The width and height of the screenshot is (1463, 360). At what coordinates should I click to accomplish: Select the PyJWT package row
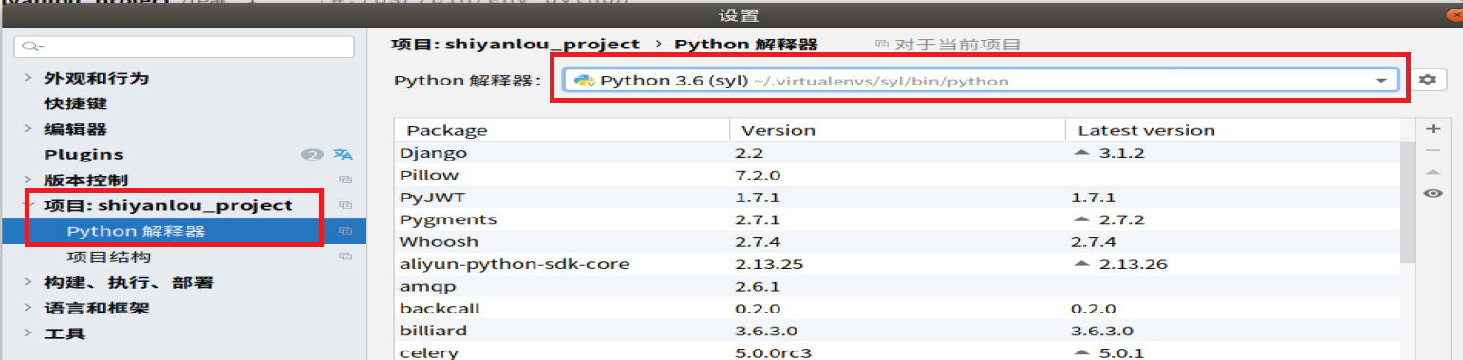pyautogui.click(x=897, y=198)
